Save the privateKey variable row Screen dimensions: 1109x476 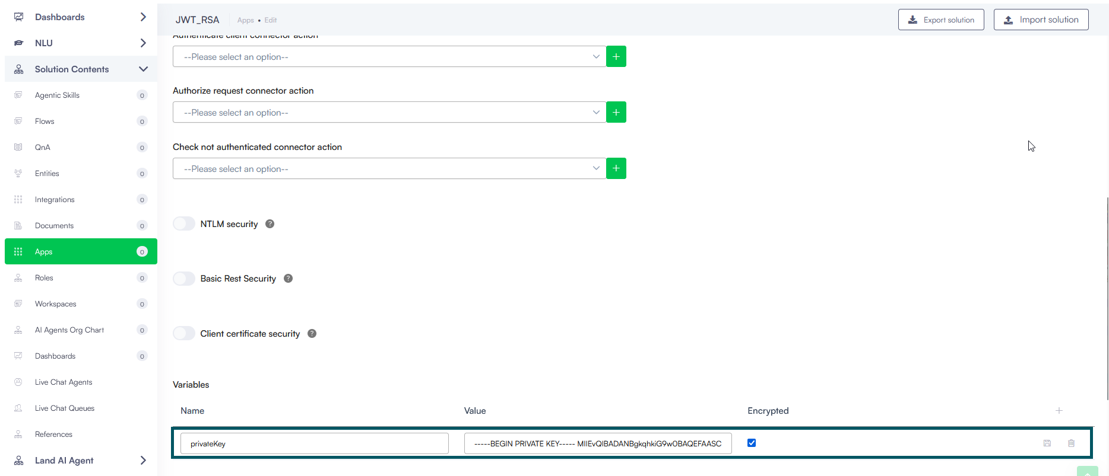pyautogui.click(x=1047, y=443)
